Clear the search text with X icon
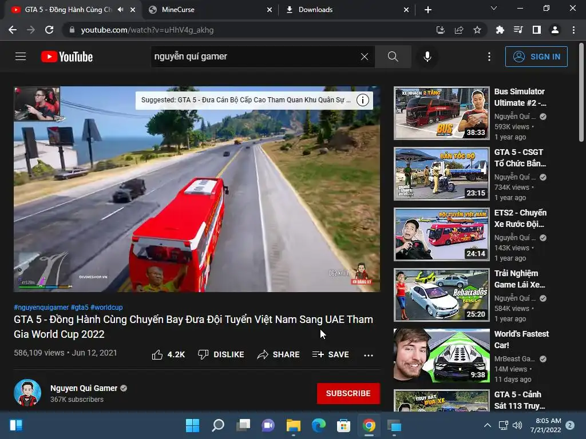The height and width of the screenshot is (439, 586). pos(365,57)
